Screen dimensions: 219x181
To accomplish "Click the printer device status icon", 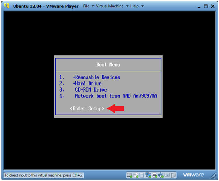I will 154,175.
